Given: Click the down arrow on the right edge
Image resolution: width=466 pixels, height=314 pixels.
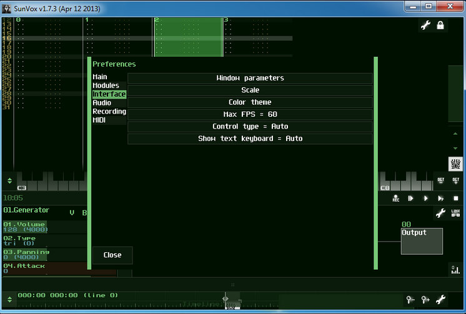Looking at the screenshot, I should pos(455,148).
